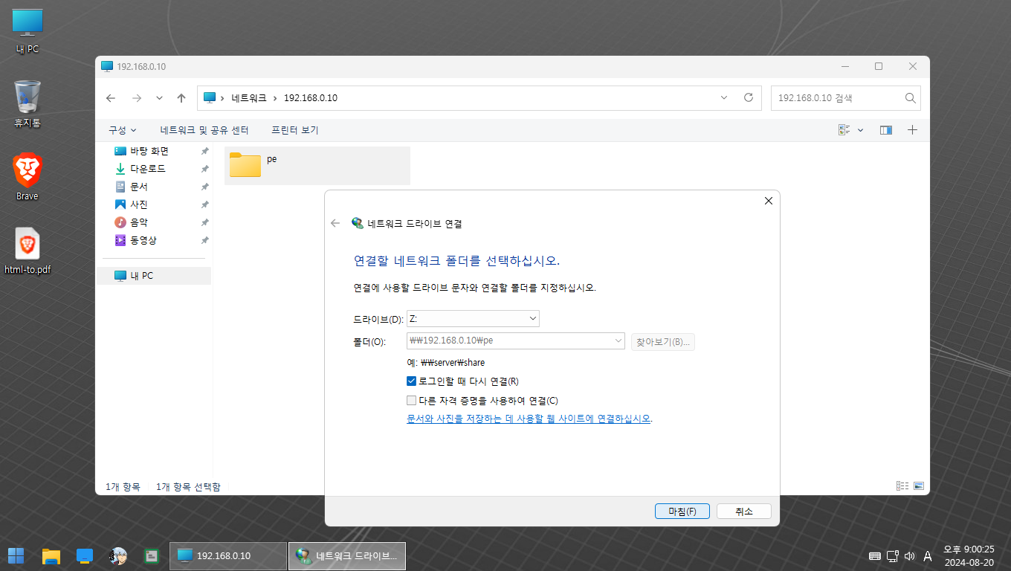Click the search magnifier icon
The height and width of the screenshot is (571, 1011).
910,97
